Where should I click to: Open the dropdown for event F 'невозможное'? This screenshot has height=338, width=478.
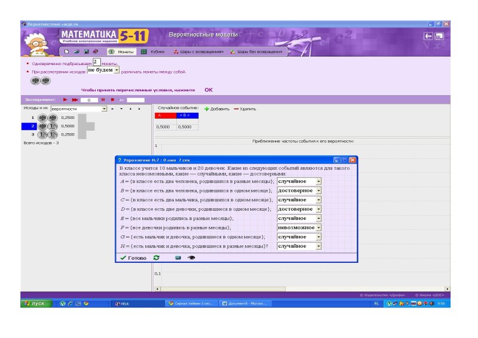pos(318,228)
